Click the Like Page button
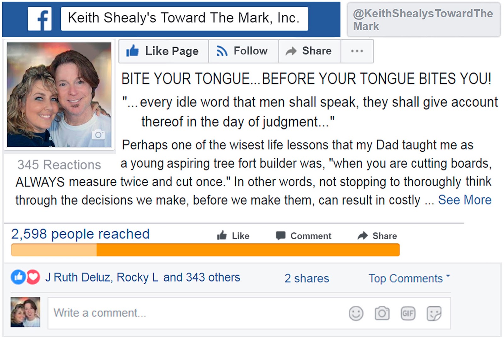Screen dimensions: 504x337 [x=163, y=51]
